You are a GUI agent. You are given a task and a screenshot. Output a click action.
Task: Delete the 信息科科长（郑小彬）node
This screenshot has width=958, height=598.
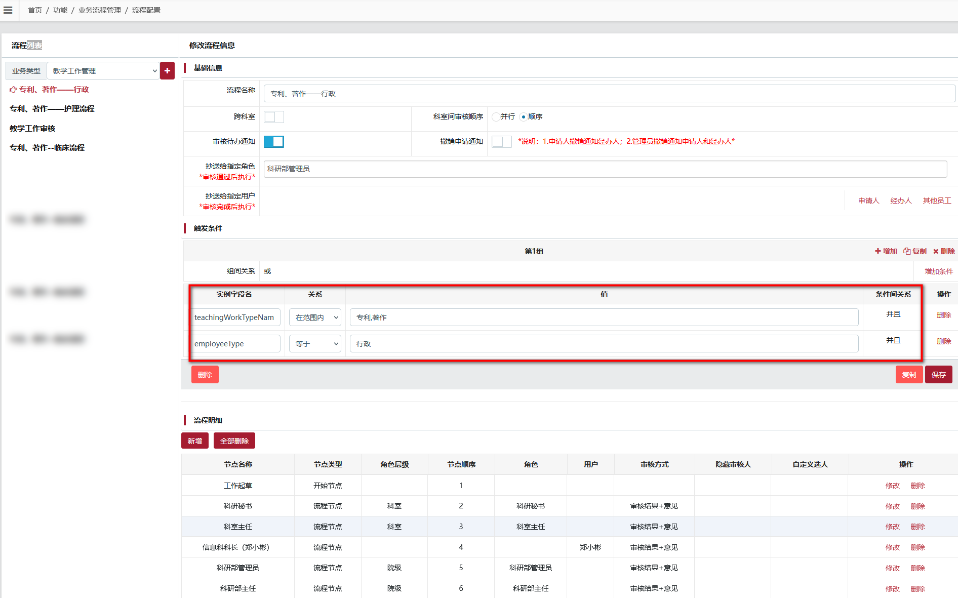918,548
